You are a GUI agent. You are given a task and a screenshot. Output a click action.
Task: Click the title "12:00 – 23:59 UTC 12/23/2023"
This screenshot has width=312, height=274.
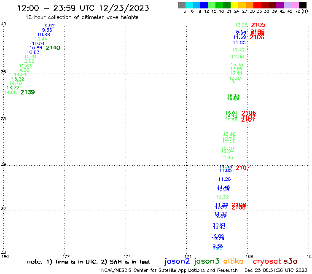click(83, 8)
